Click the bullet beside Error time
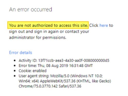128x96 pixels. [15, 66]
